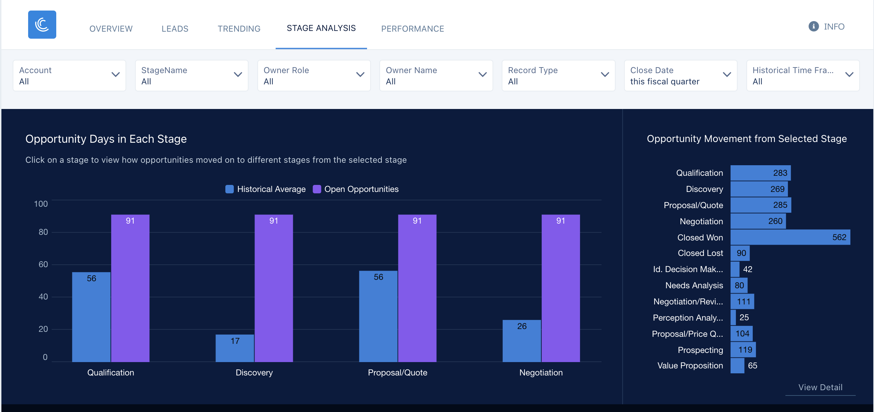Click the Record Type filter chevron
Screen dimensions: 874x412
point(605,75)
